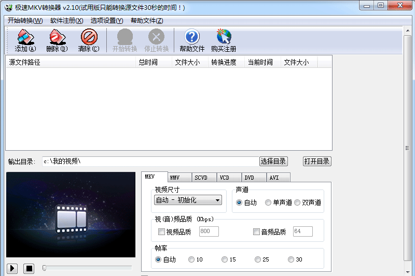Open the 帮助文件(Z) menu
Image resolution: width=415 pixels, height=276 pixels.
[x=147, y=21]
